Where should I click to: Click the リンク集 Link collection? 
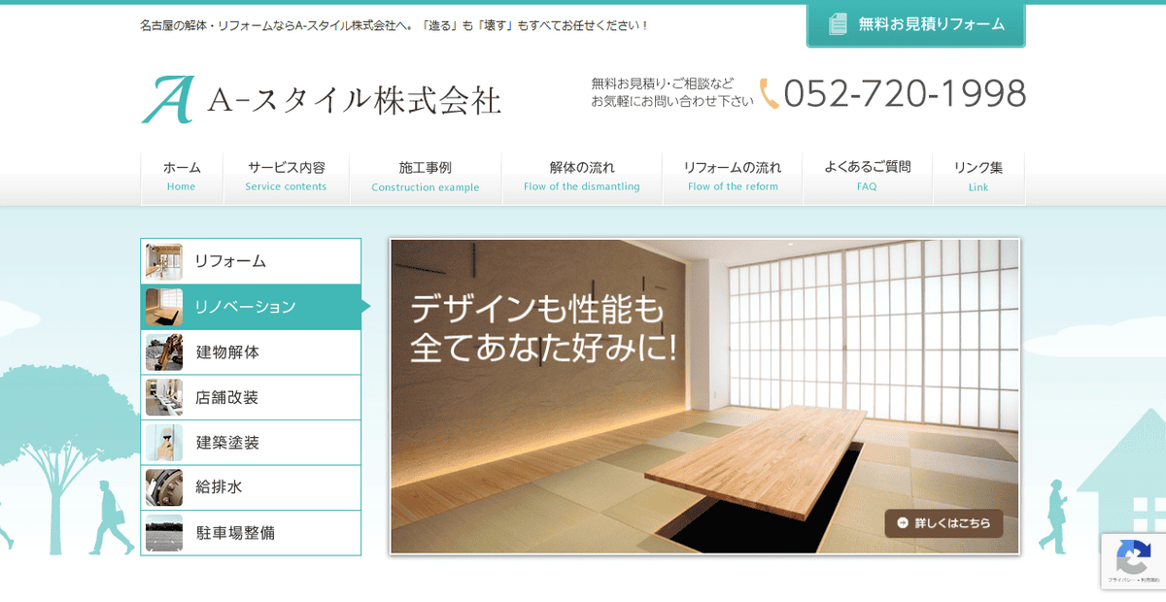pyautogui.click(x=978, y=177)
